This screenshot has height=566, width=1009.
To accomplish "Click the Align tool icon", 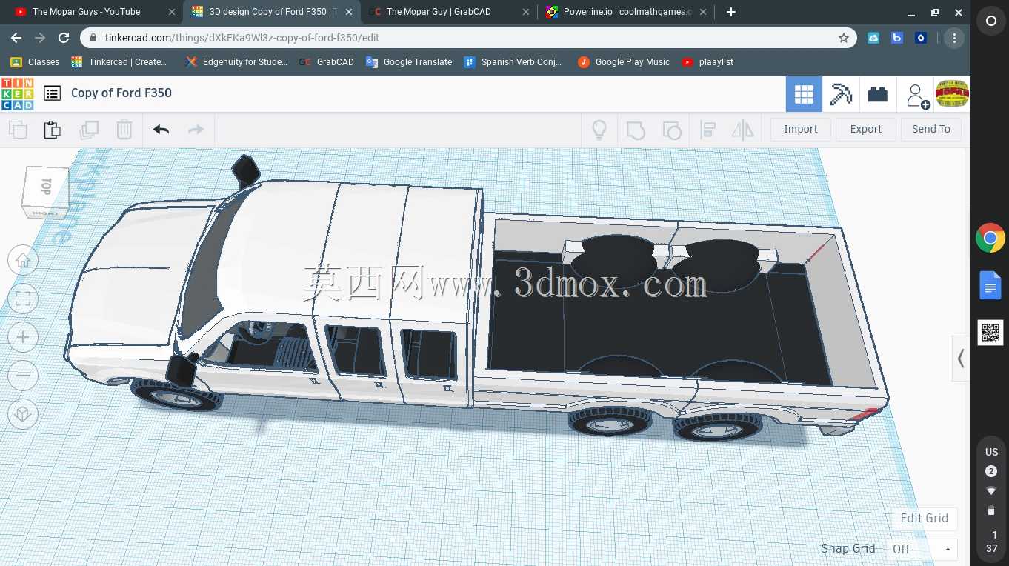I will [707, 130].
